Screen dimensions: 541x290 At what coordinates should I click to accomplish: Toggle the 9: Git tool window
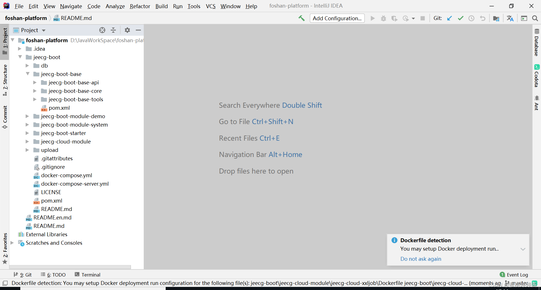tap(23, 275)
